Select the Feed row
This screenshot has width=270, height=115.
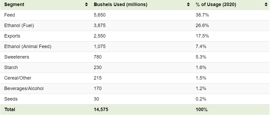[x=135, y=15]
